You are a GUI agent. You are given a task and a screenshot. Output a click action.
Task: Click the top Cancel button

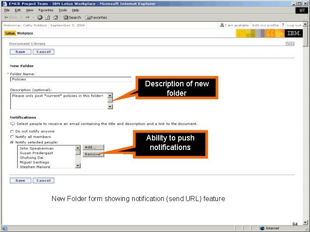coord(43,52)
